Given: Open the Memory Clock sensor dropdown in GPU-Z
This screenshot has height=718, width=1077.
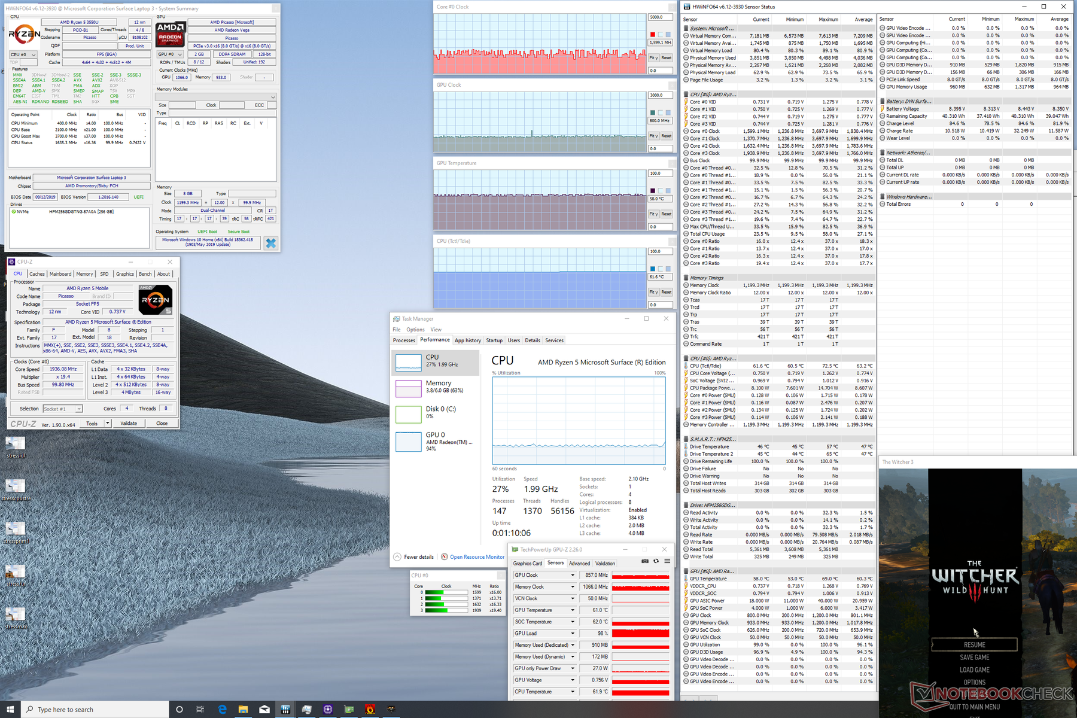Looking at the screenshot, I should click(573, 587).
